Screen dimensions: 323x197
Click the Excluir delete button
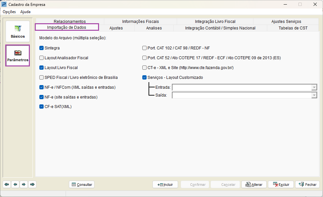[281, 185]
